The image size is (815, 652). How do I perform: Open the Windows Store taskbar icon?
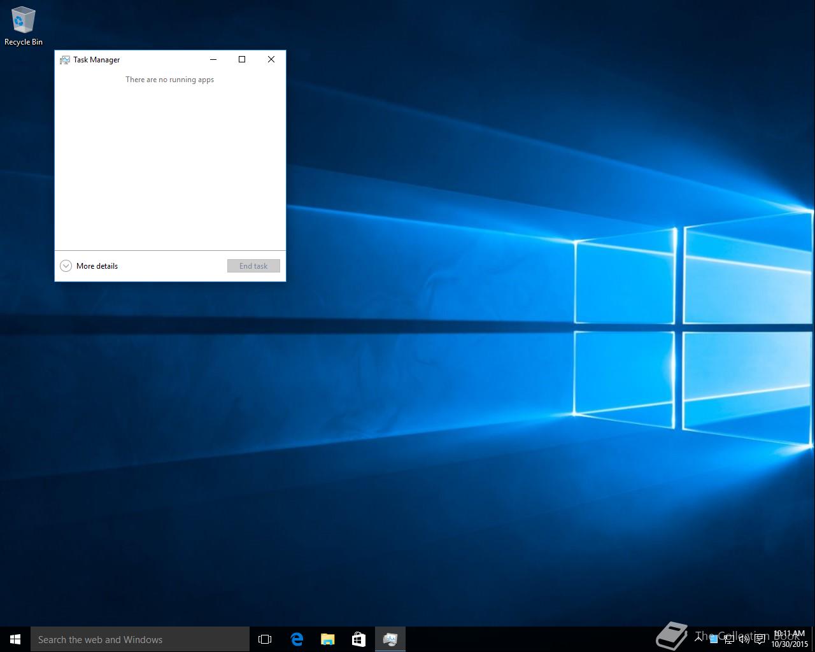tap(359, 639)
